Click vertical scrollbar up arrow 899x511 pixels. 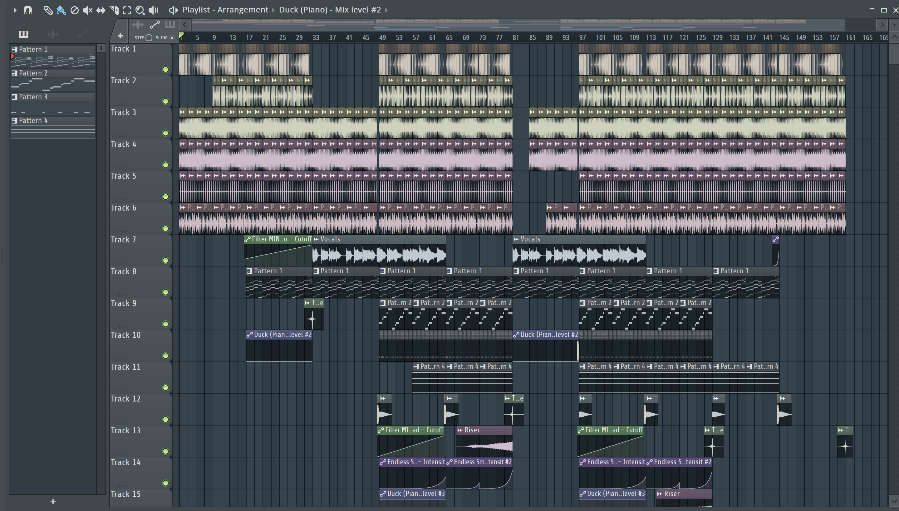point(894,36)
